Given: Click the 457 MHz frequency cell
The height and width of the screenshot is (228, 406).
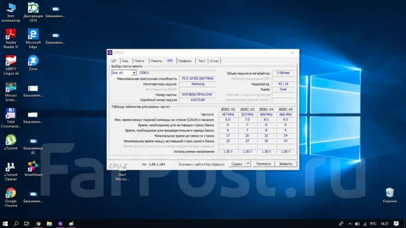Looking at the screenshot, I should [228, 114].
